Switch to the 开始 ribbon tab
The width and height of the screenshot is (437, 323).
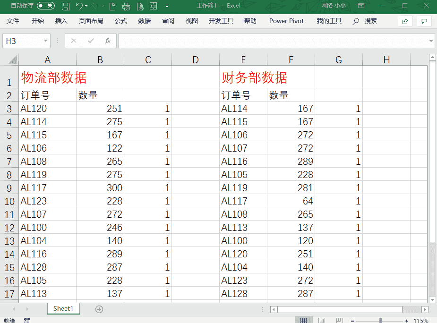pos(37,21)
